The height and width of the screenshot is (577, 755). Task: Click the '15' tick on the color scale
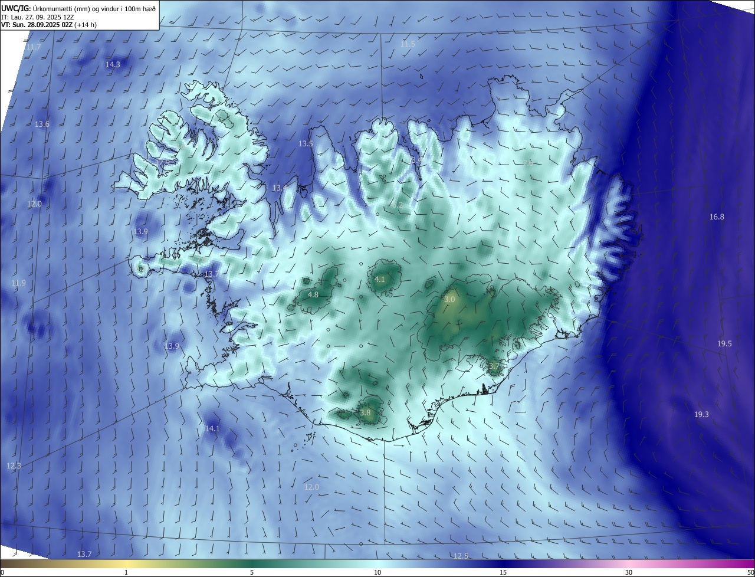coord(503,572)
